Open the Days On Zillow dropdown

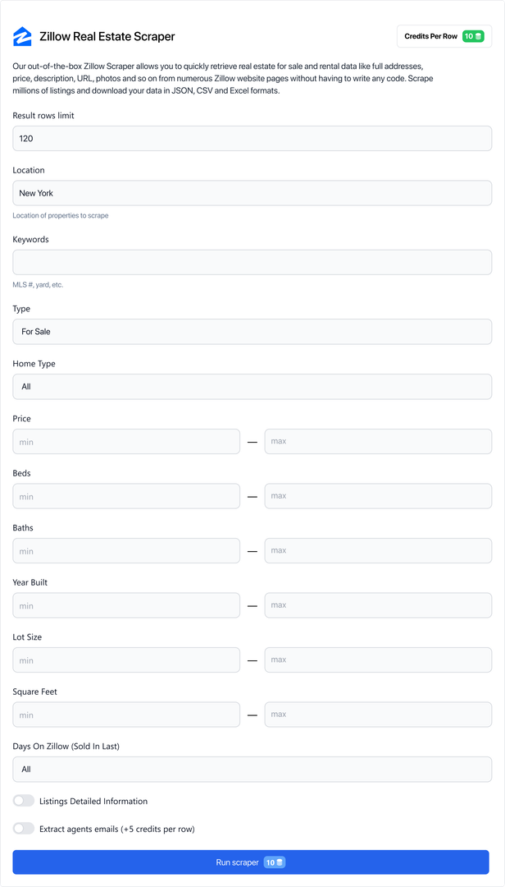pyautogui.click(x=252, y=769)
